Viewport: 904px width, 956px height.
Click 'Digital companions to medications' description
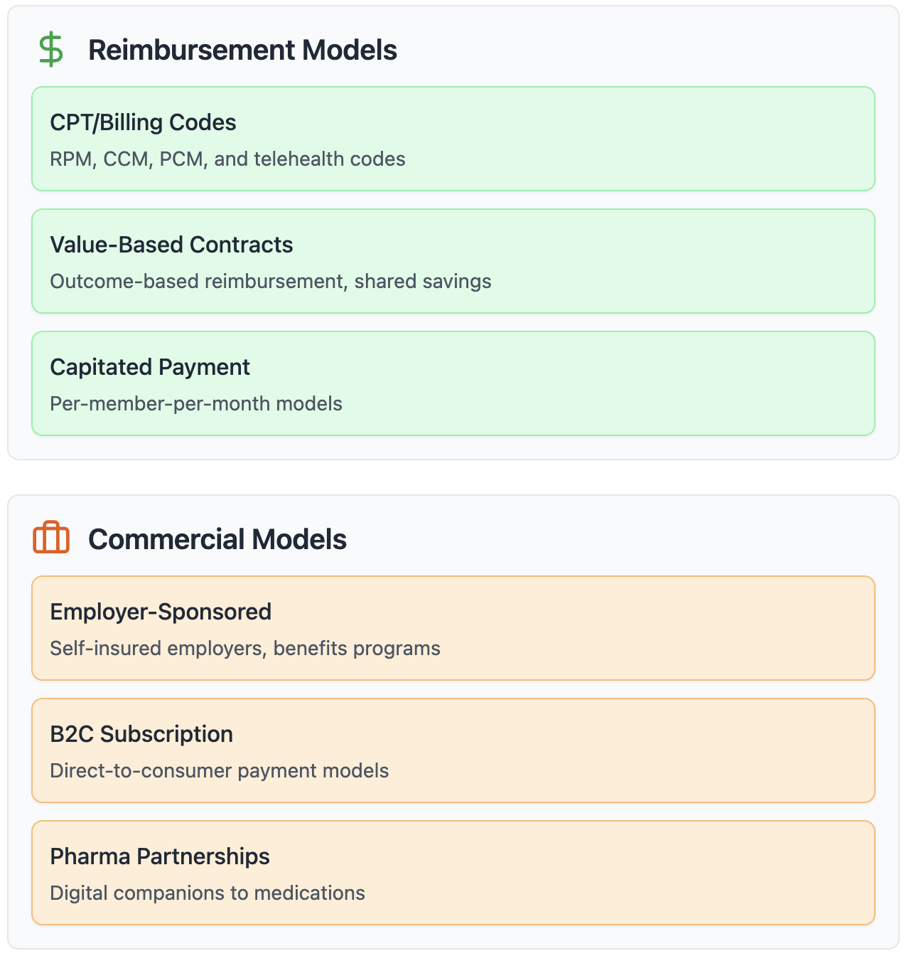pos(208,893)
